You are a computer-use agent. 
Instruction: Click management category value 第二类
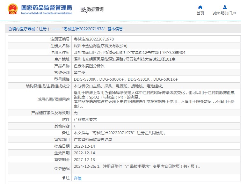point(79,73)
